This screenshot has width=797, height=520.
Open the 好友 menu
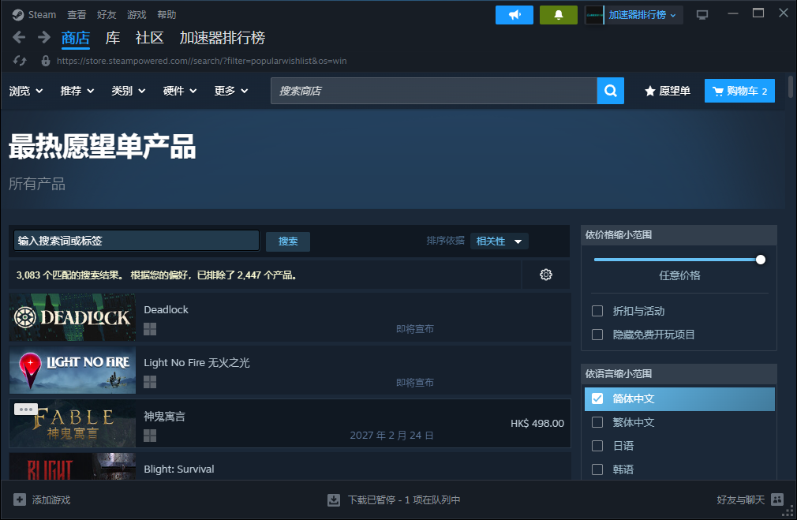(x=107, y=15)
